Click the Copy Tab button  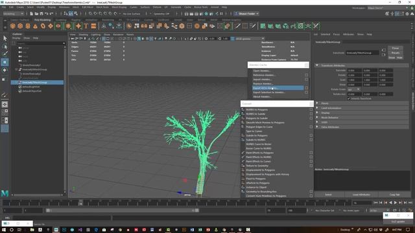tap(394, 195)
